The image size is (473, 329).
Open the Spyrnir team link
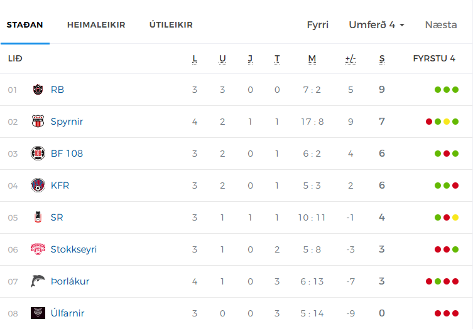tap(67, 122)
